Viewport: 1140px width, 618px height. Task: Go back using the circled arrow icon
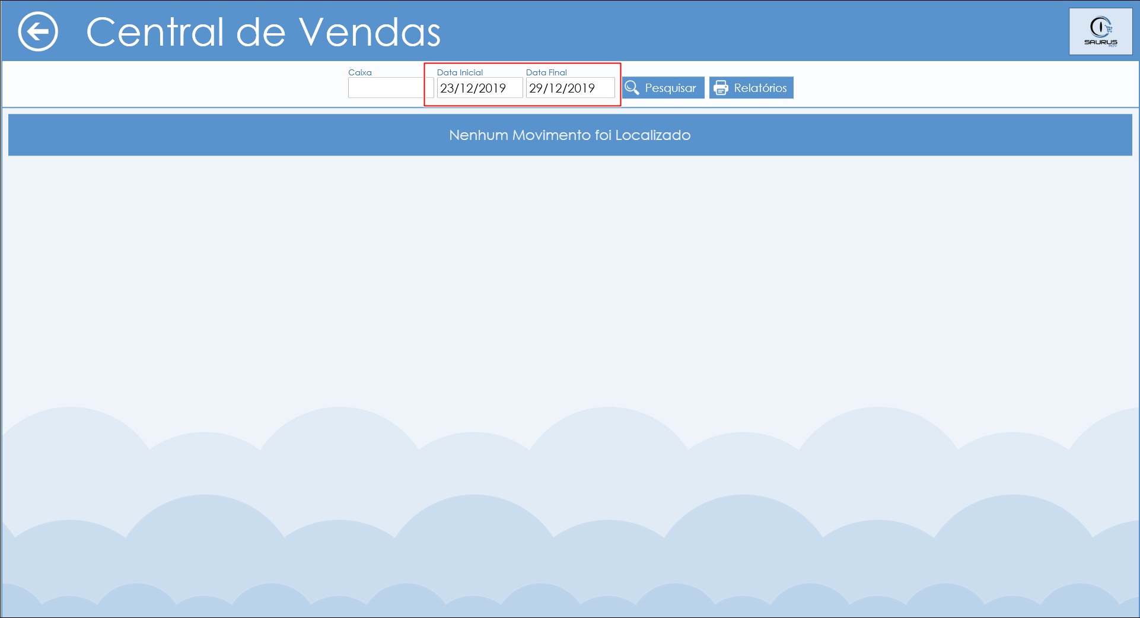(x=38, y=31)
